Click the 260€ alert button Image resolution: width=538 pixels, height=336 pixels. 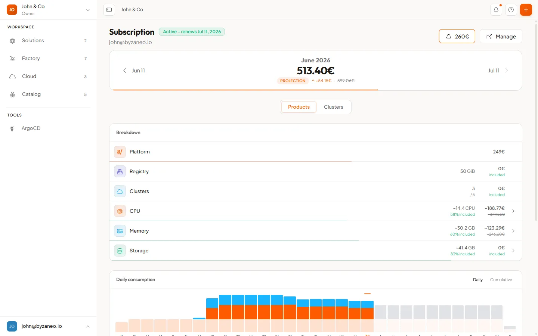coord(457,37)
